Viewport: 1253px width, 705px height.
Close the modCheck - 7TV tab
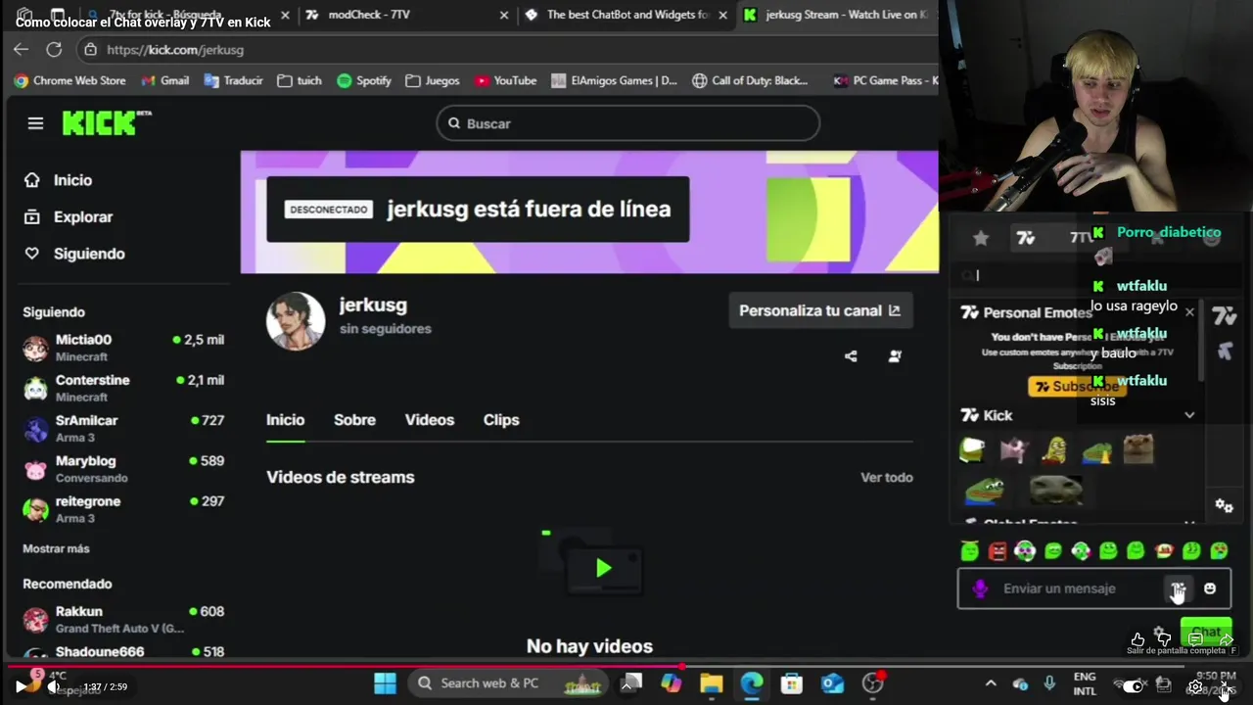pos(504,15)
